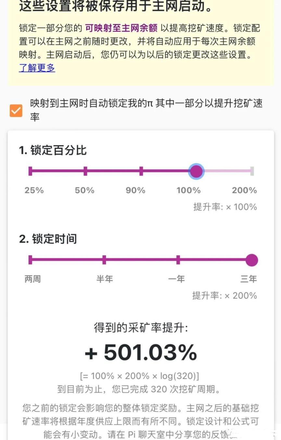Click the 100% lockup percentage handle
The height and width of the screenshot is (440, 281).
(196, 171)
